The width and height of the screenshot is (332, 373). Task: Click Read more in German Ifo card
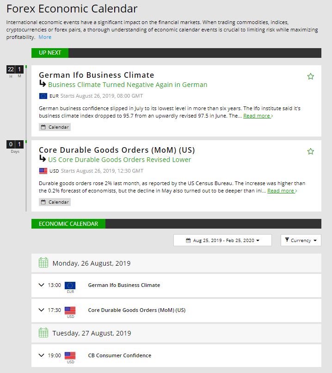click(258, 116)
